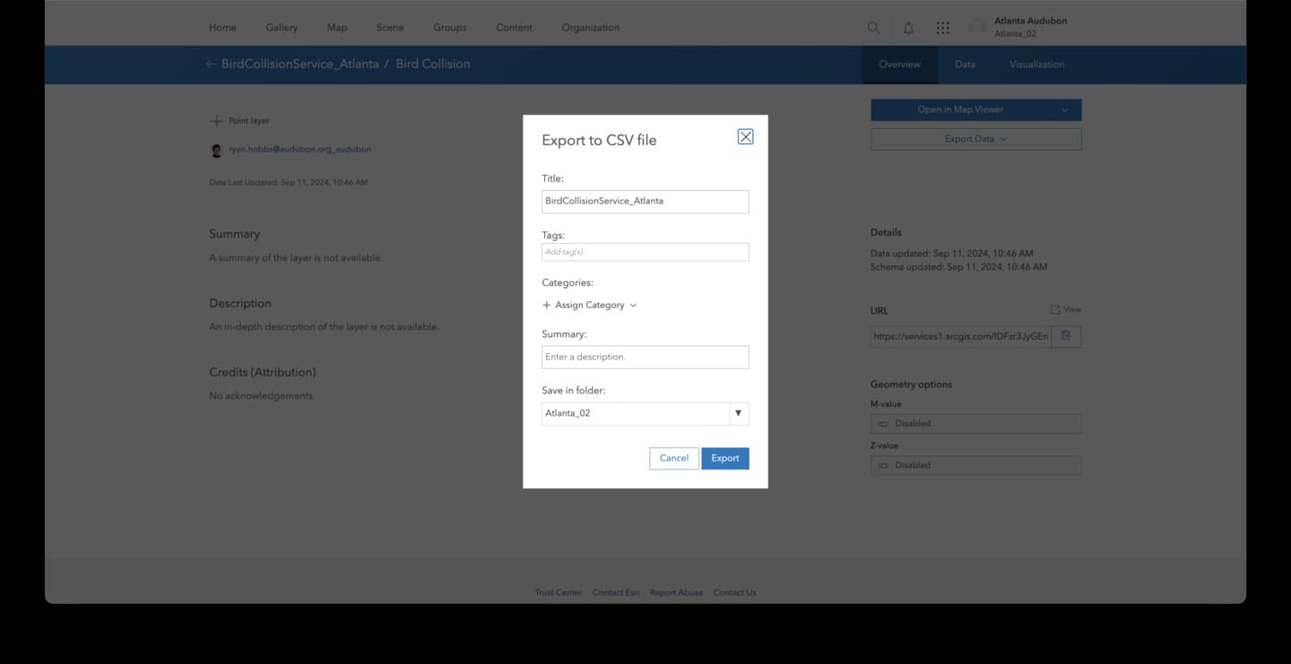The height and width of the screenshot is (664, 1291).
Task: Copy the service URL with copy icon
Action: [x=1066, y=336]
